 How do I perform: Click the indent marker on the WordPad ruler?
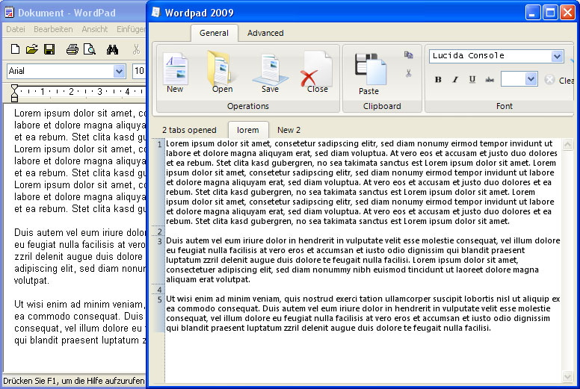14,93
